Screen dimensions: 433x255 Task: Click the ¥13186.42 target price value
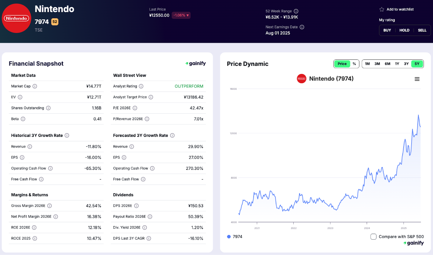[x=193, y=97]
